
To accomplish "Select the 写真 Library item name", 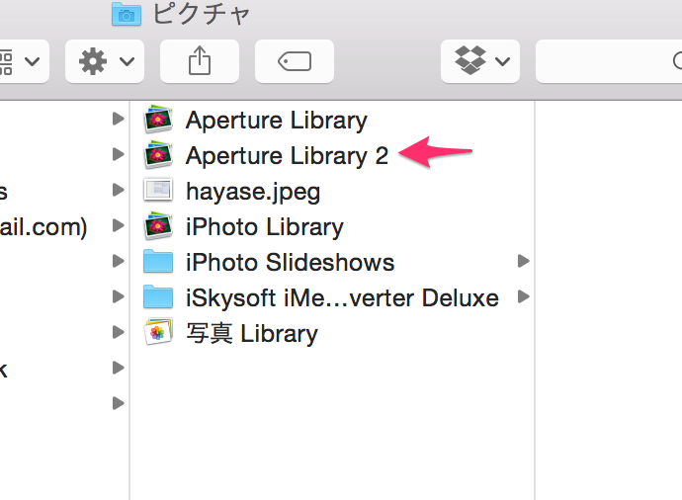I will [x=251, y=333].
